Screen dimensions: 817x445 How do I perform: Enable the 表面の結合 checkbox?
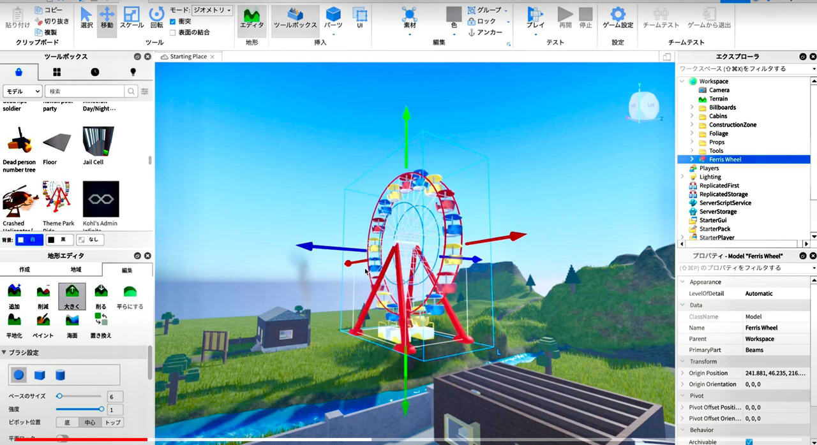click(173, 33)
